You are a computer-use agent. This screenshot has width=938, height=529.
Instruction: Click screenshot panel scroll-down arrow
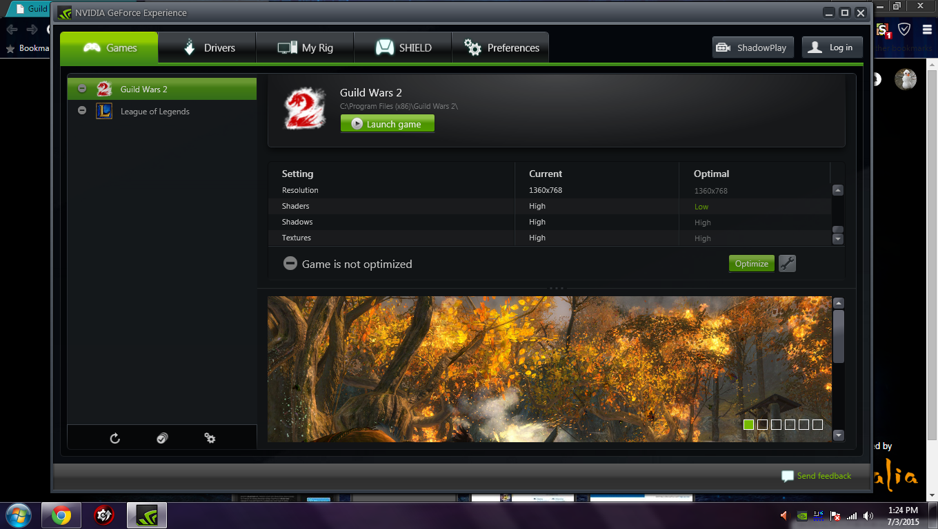(x=839, y=435)
